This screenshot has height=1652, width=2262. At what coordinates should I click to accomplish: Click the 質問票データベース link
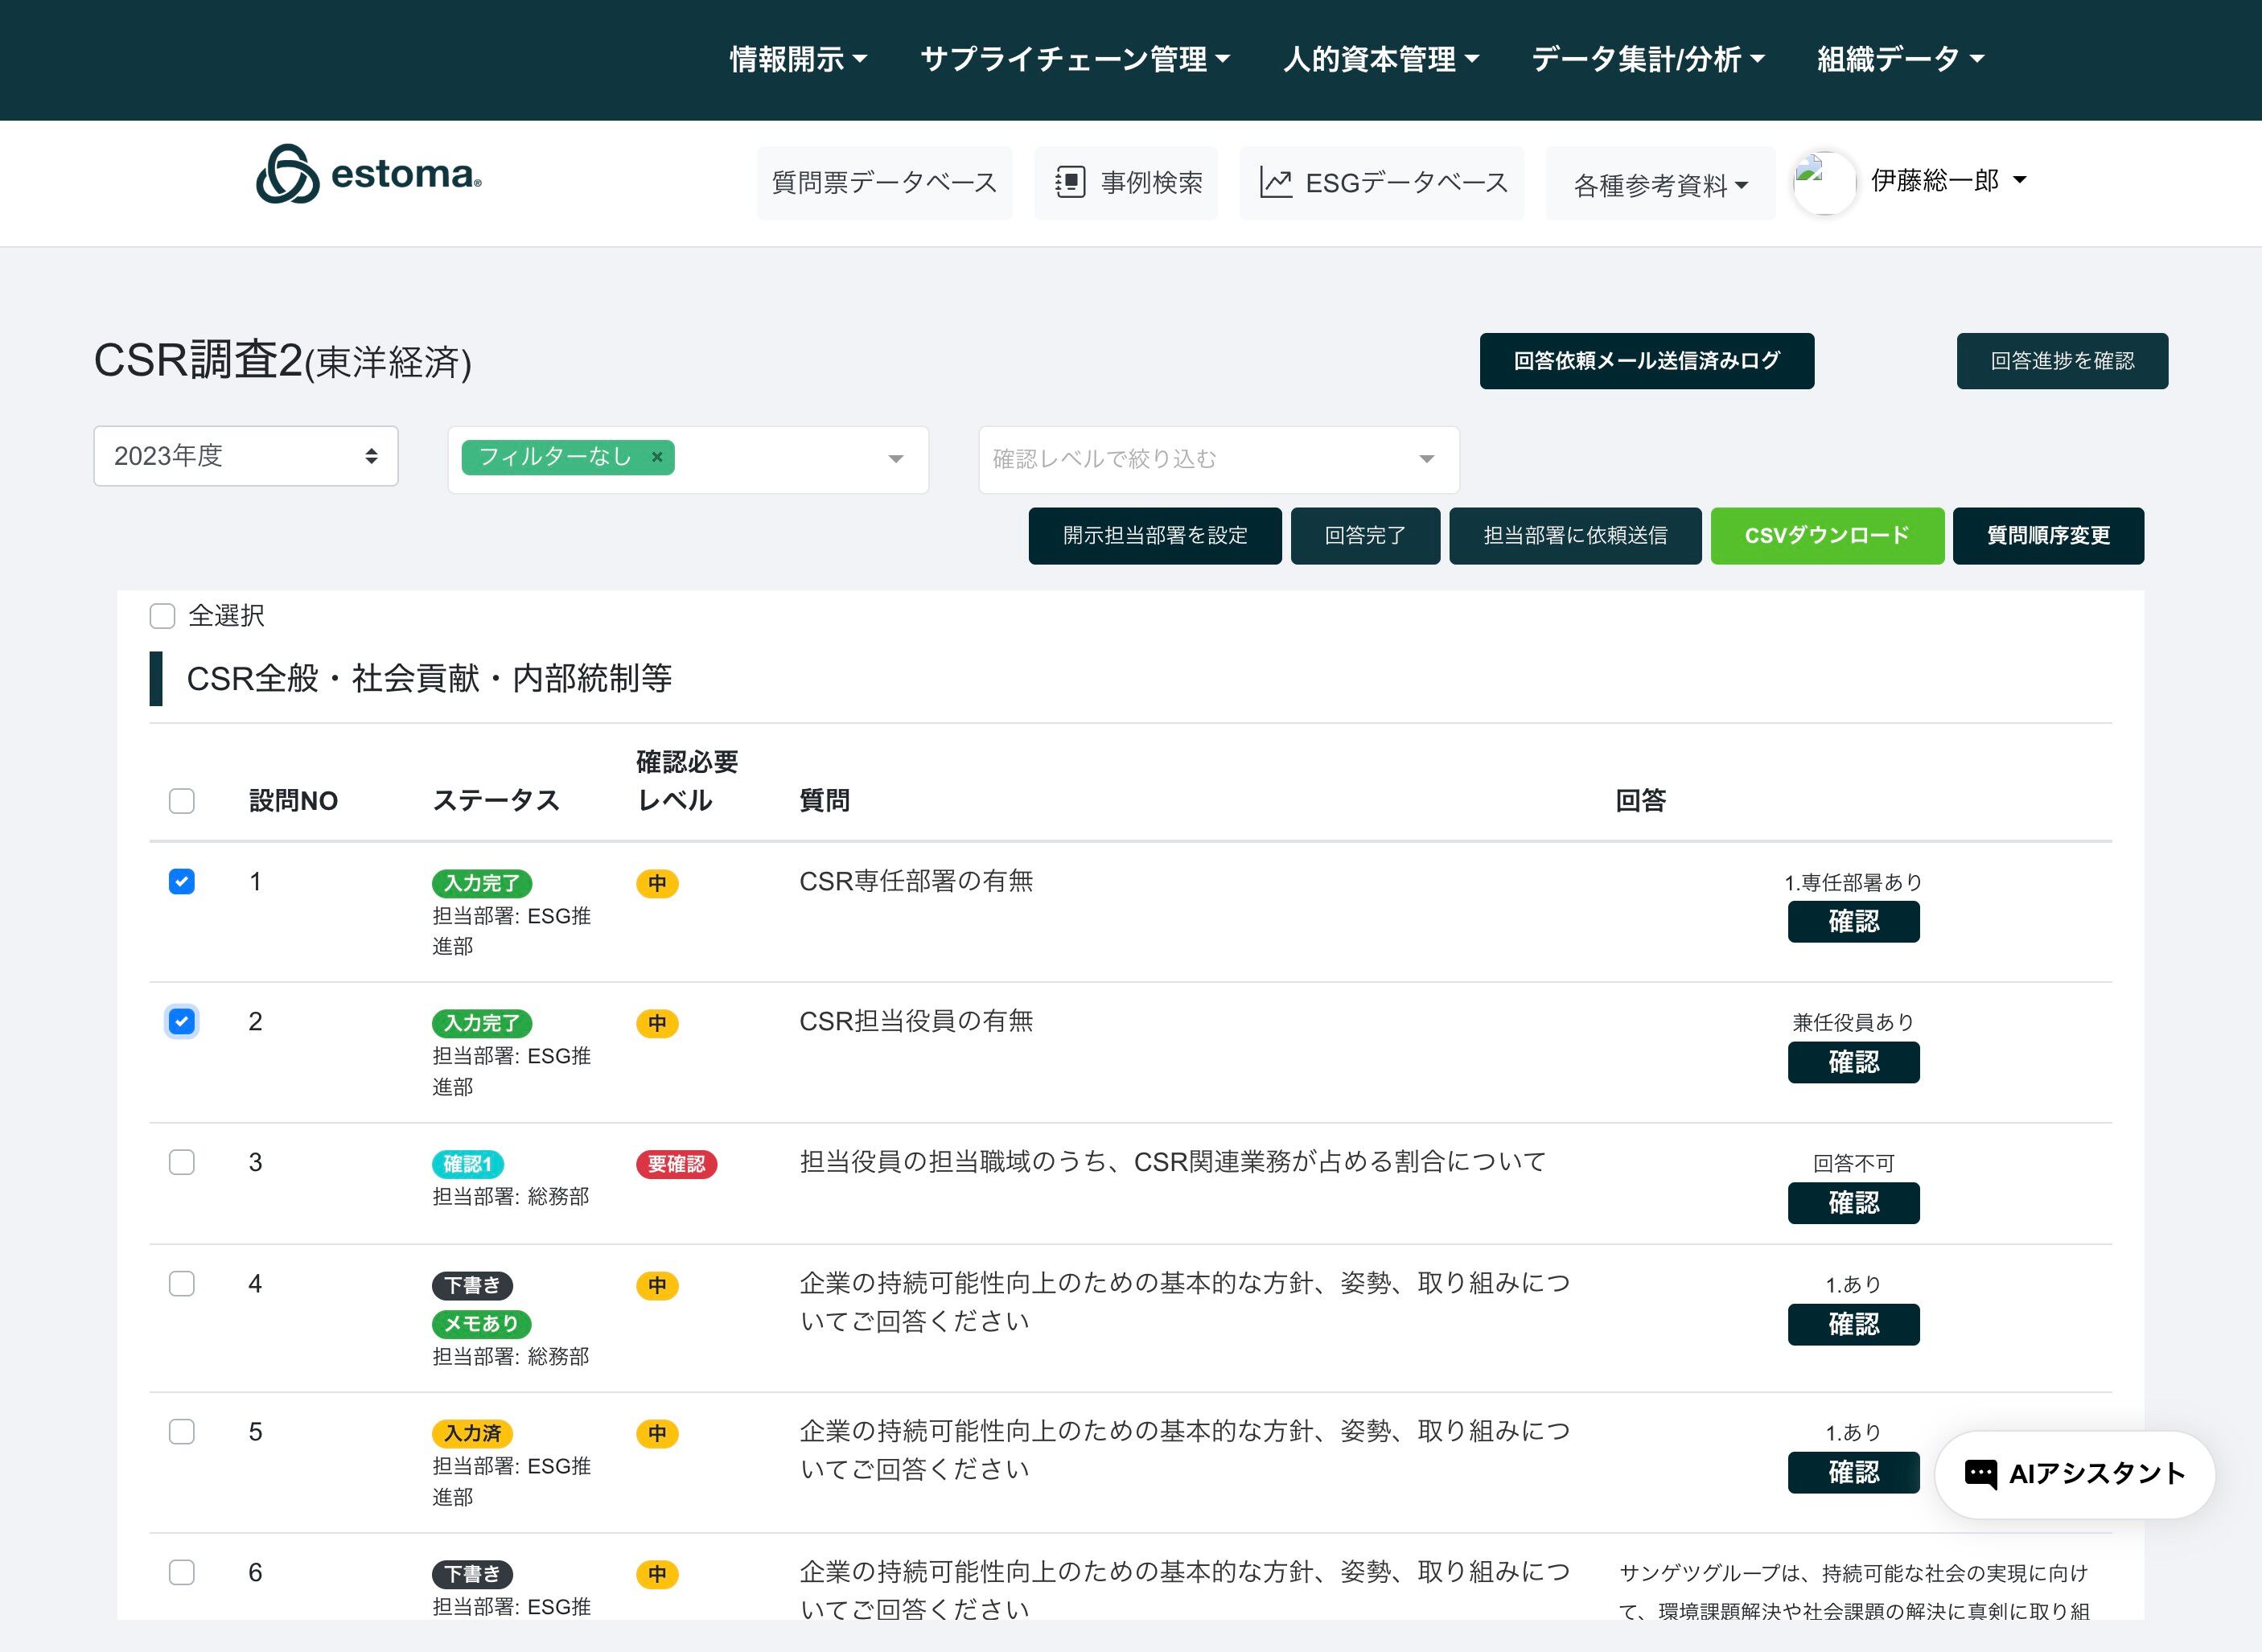[x=884, y=182]
